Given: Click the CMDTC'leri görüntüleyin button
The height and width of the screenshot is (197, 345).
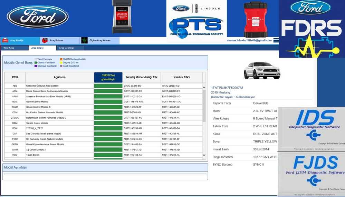Looking at the screenshot, I should point(108,77).
